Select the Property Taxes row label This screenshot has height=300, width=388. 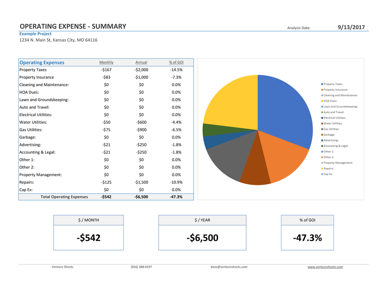coord(33,70)
